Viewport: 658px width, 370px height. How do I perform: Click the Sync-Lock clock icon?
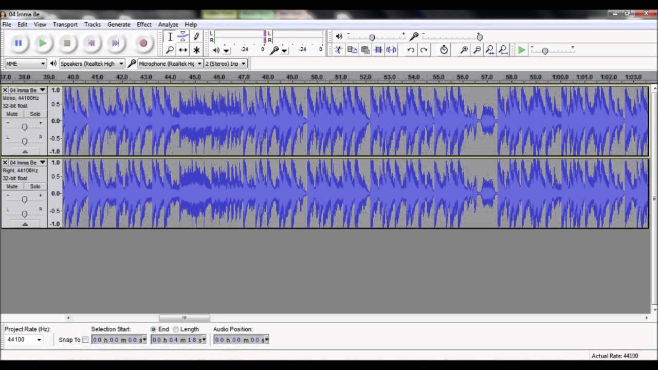click(x=444, y=50)
